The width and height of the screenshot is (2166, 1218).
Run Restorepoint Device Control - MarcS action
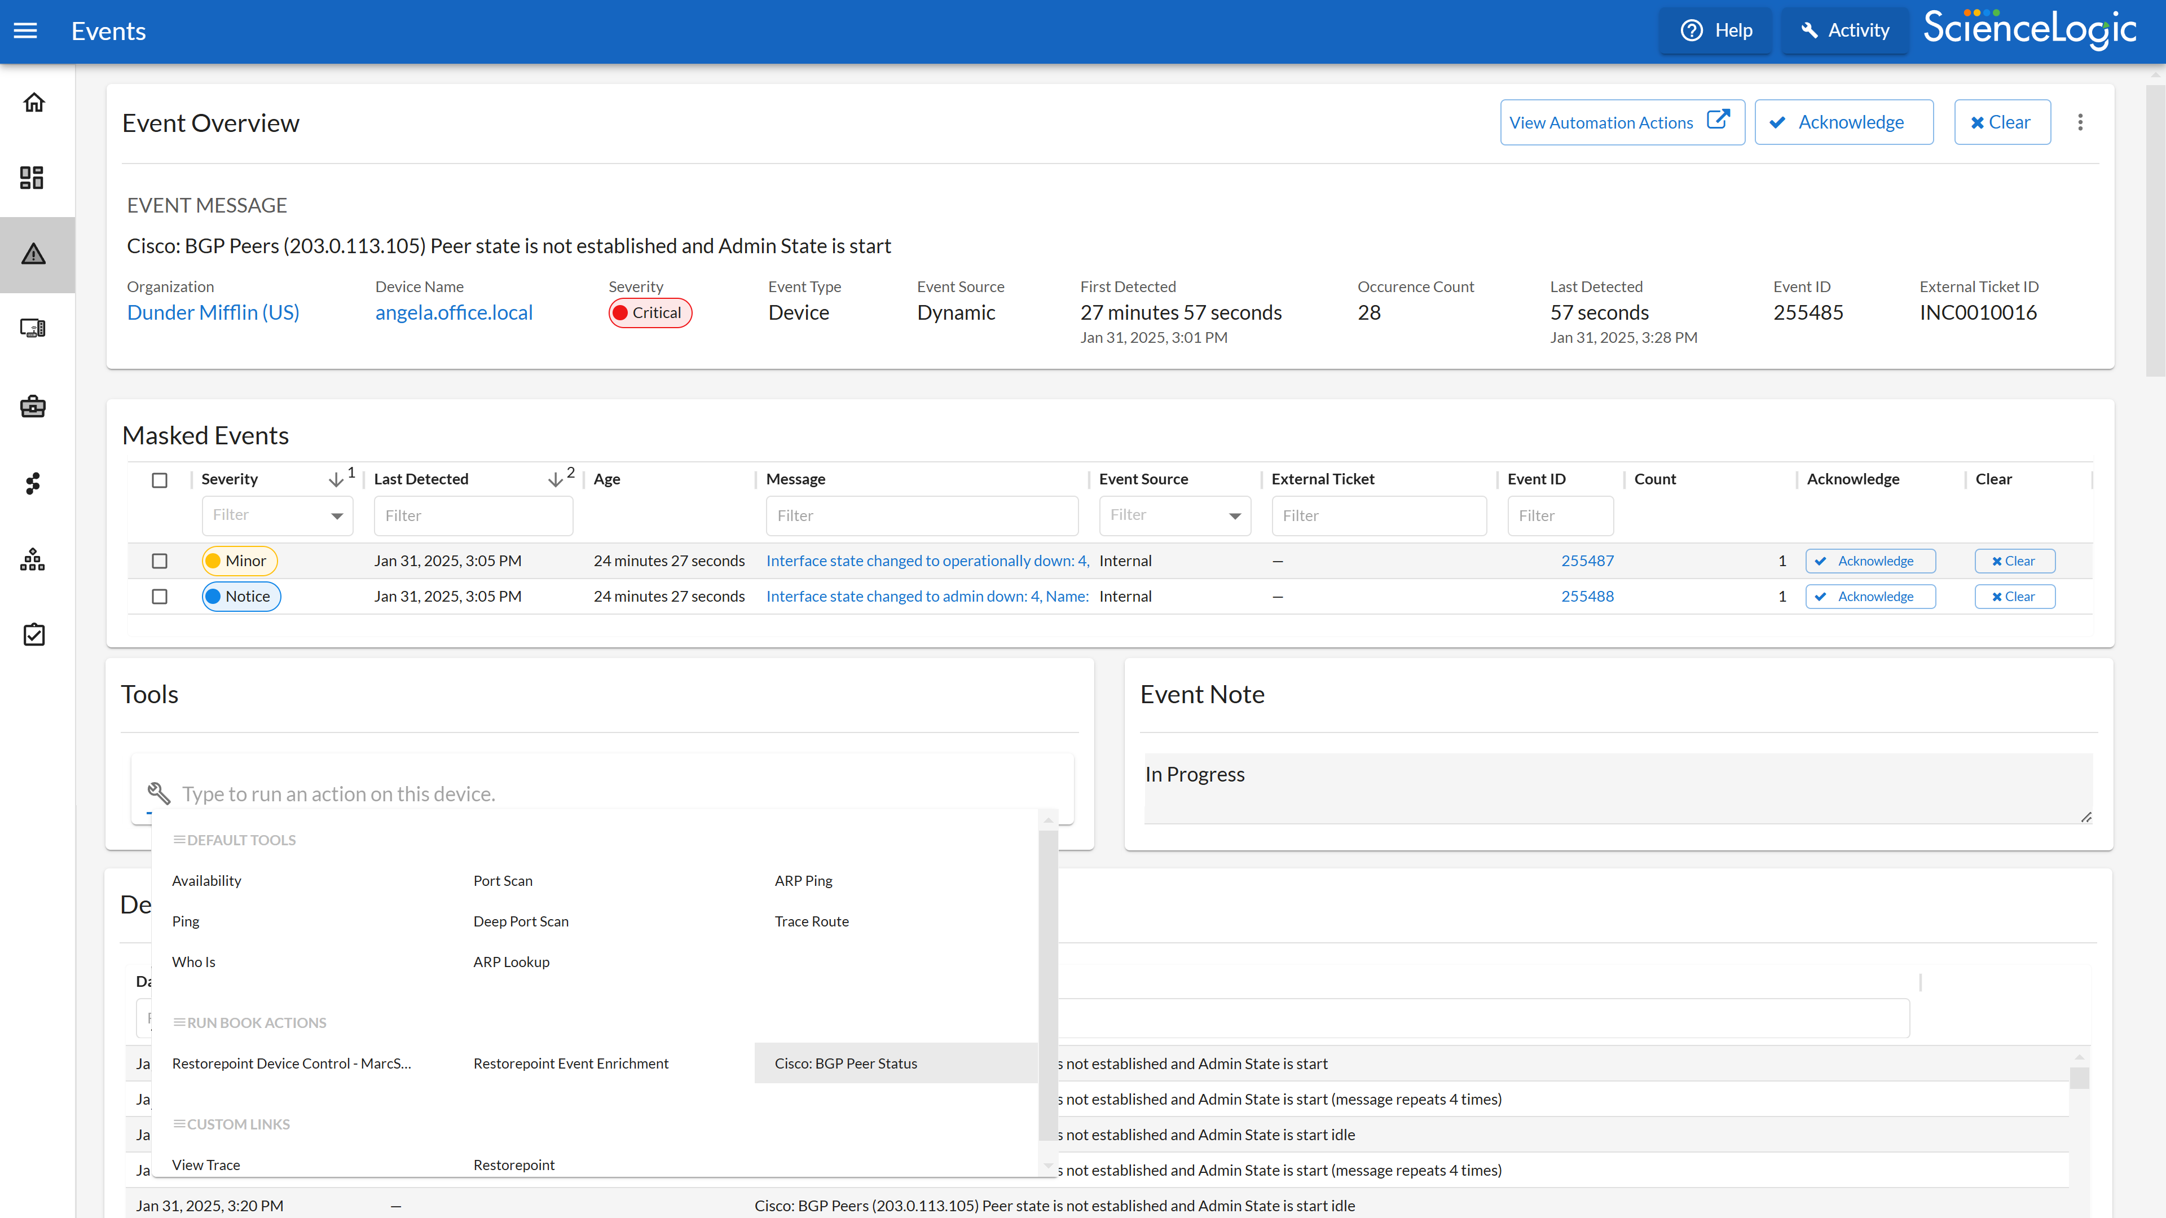point(292,1063)
